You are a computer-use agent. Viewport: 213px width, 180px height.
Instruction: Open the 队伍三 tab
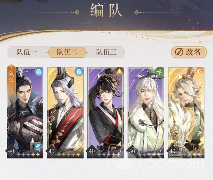coord(106,52)
